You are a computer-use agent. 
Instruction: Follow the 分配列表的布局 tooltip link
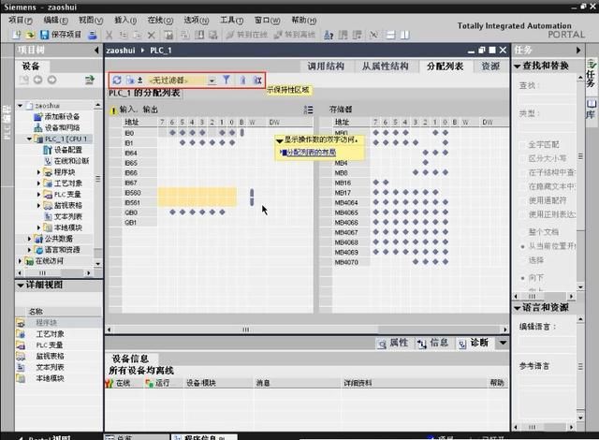click(x=311, y=153)
